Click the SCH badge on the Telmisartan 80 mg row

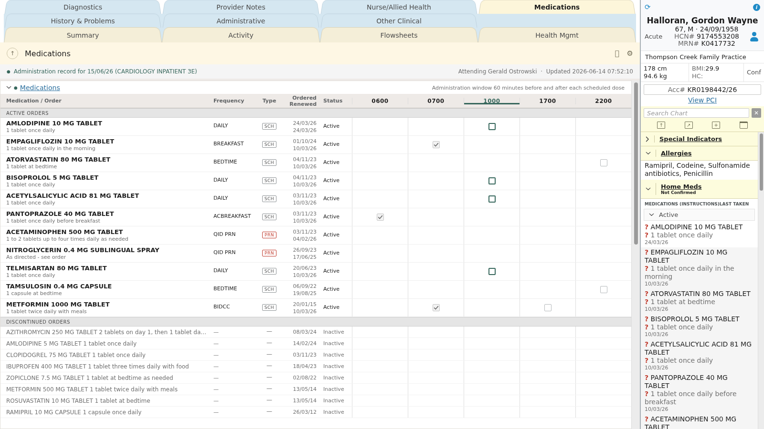(269, 271)
